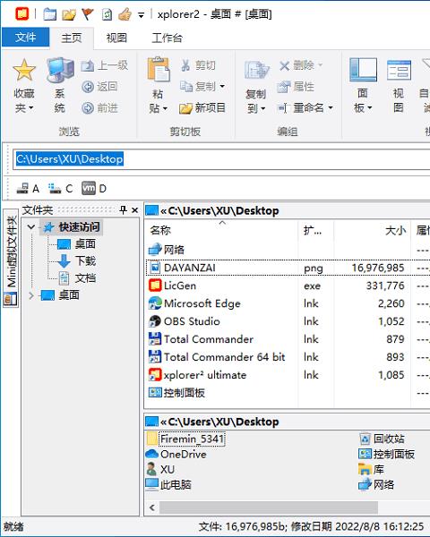This screenshot has height=537, width=430.
Task: Select drive D in drive bar
Action: 94,188
